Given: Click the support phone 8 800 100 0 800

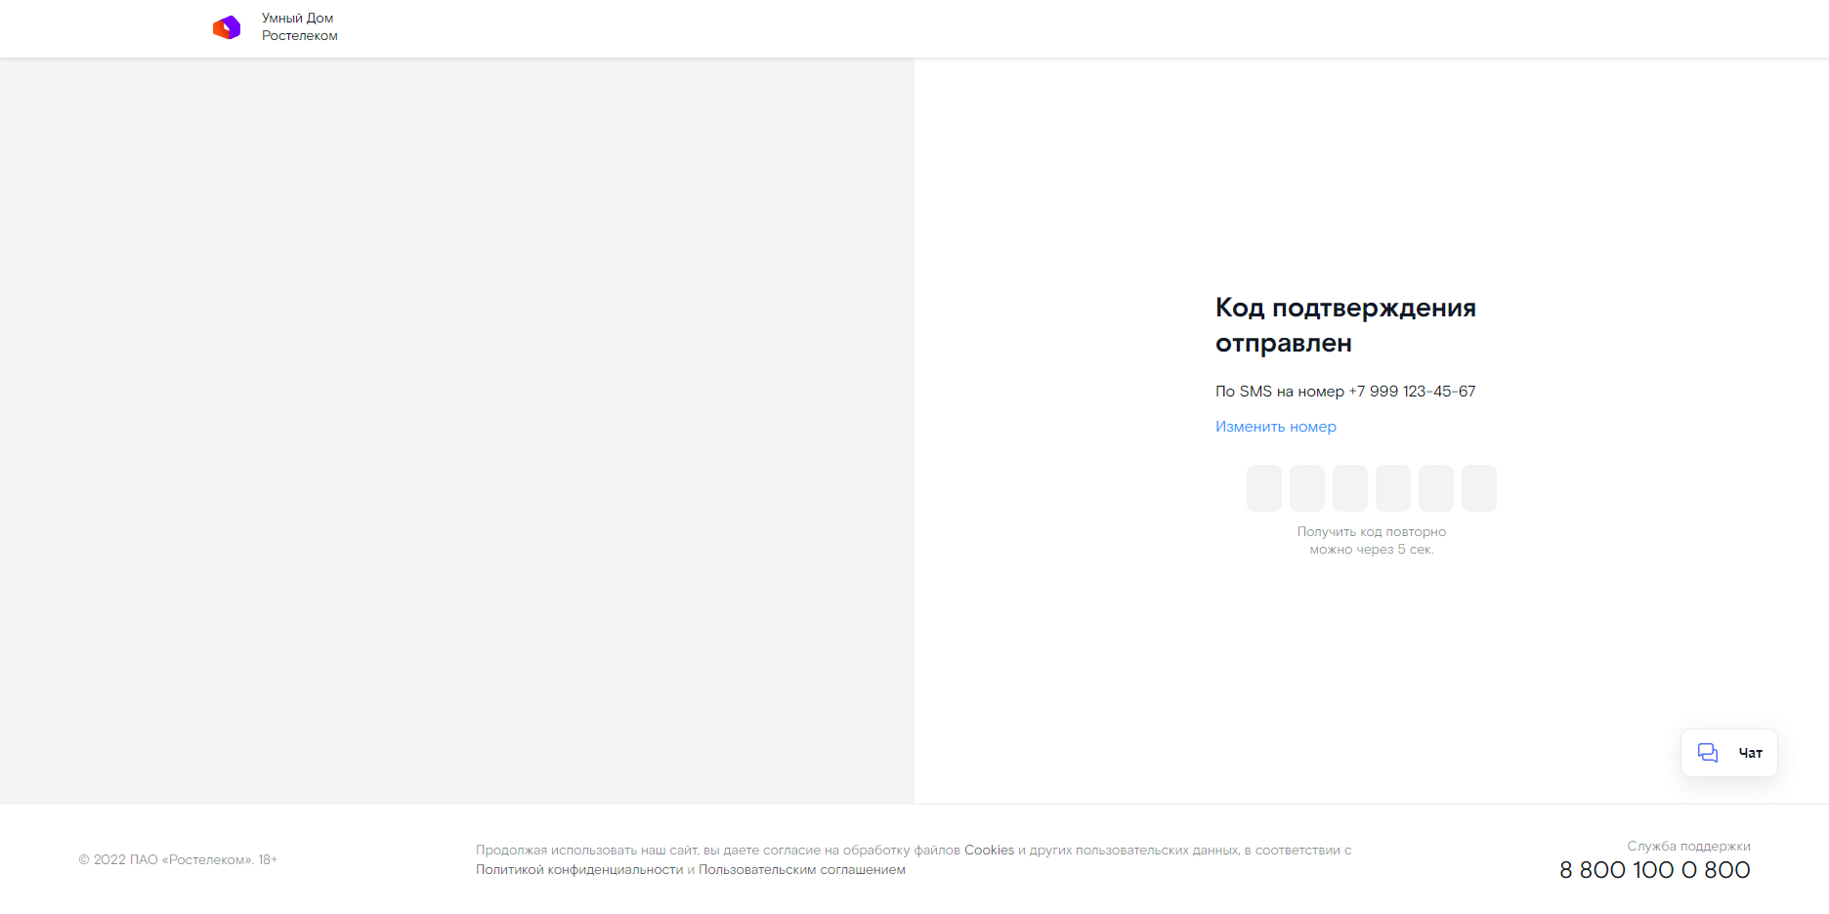Looking at the screenshot, I should 1654,870.
